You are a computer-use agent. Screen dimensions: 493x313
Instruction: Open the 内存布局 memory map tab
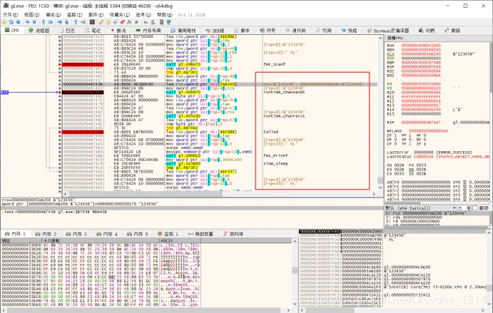click(148, 31)
